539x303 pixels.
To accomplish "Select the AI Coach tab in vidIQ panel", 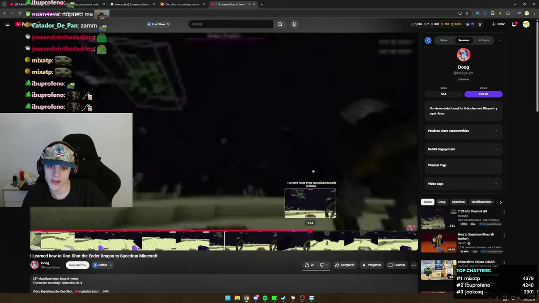I will [484, 40].
